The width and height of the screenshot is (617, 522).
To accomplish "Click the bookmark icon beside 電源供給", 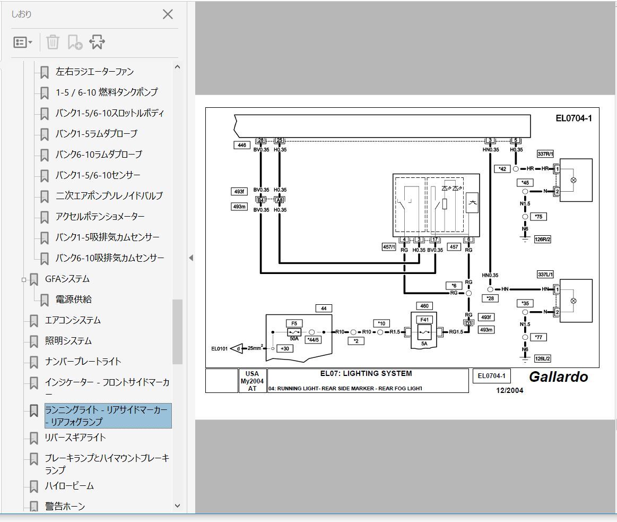I will pos(45,300).
